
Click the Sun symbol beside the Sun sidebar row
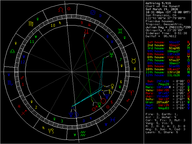[189, 81]
